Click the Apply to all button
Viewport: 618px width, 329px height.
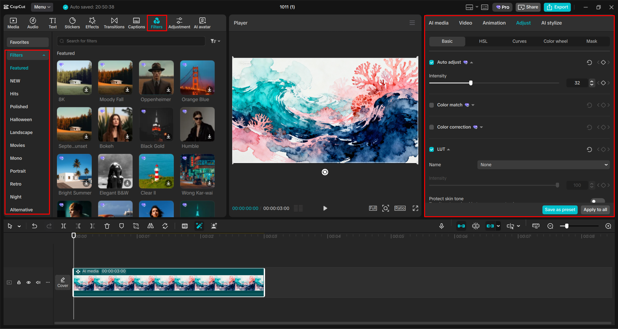(x=595, y=209)
